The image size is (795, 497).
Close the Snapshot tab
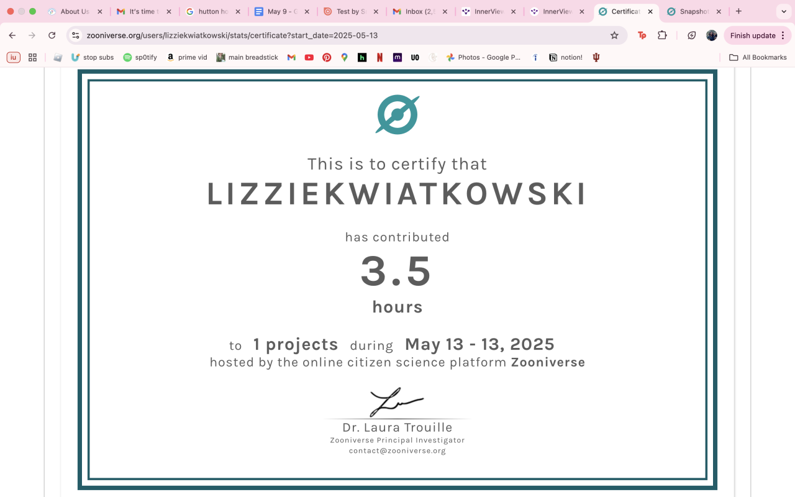(719, 11)
